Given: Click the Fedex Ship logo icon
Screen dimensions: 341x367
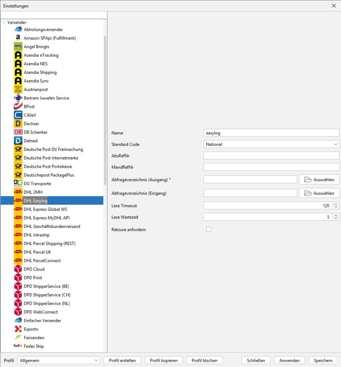Looking at the screenshot, I should click(18, 346).
